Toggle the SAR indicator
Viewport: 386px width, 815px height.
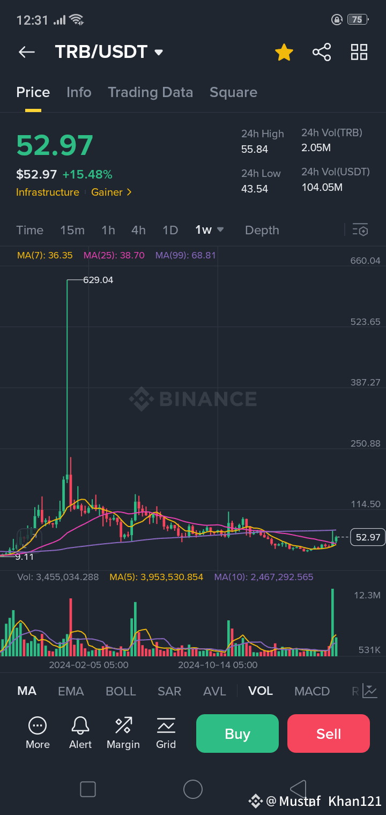point(169,691)
